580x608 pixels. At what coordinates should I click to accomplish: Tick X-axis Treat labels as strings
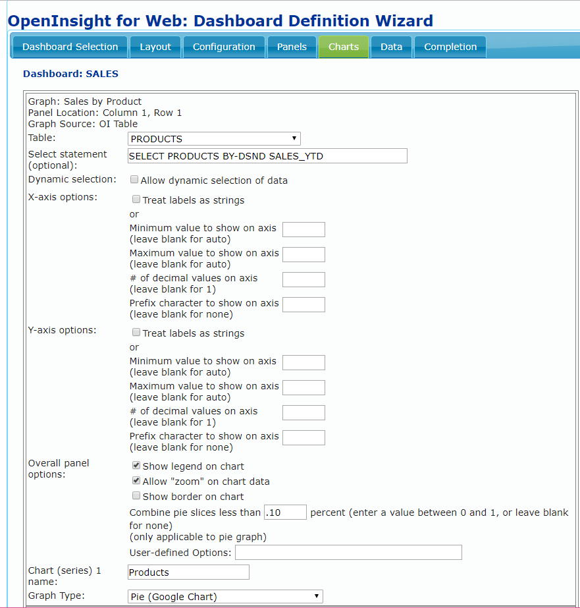click(136, 200)
